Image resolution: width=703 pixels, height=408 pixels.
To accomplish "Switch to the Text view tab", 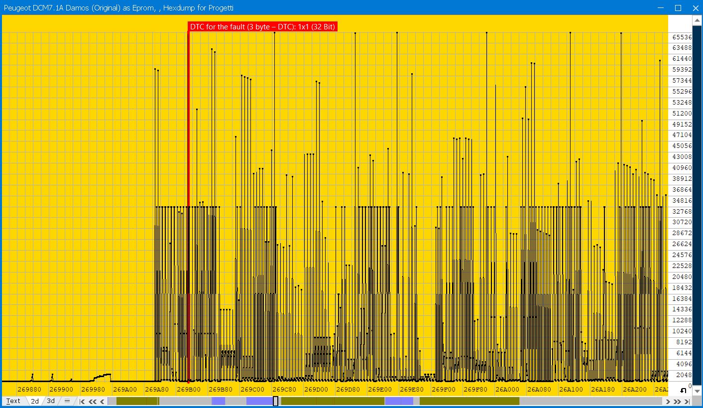I will tap(13, 401).
